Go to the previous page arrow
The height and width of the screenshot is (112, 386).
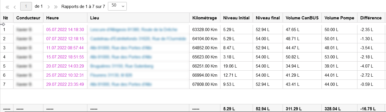coord(15,6)
